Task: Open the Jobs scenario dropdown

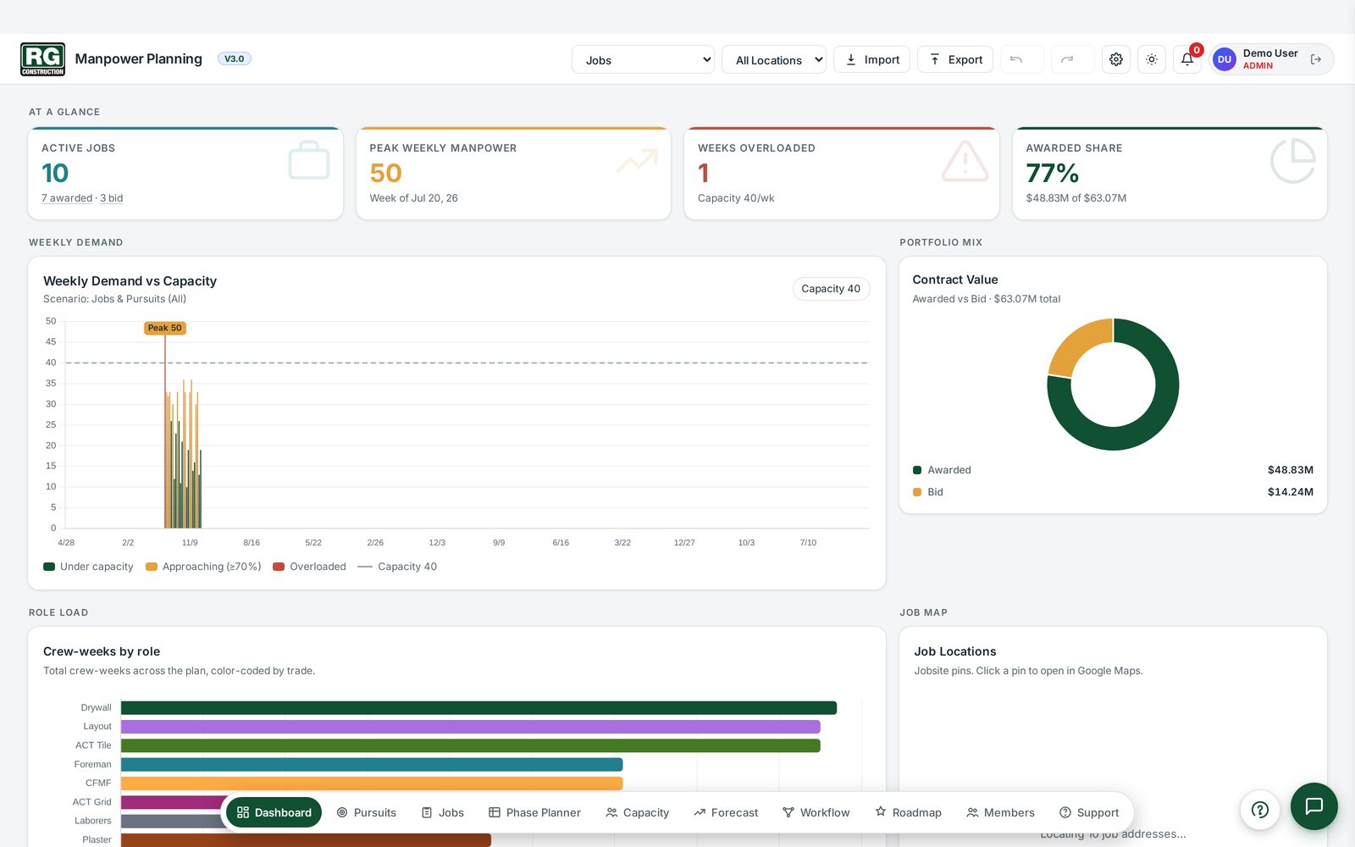Action: point(643,59)
